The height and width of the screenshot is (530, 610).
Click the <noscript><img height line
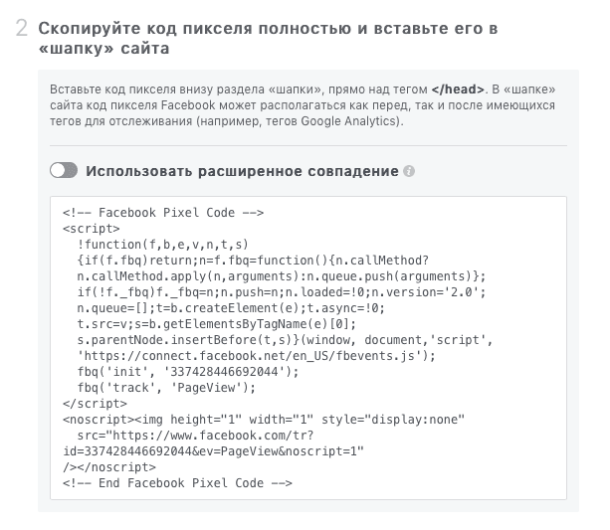coord(264,420)
